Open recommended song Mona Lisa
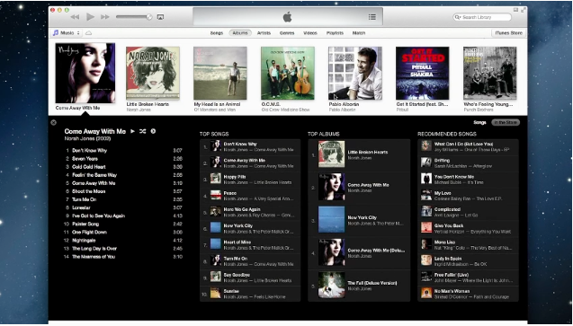 click(468, 244)
